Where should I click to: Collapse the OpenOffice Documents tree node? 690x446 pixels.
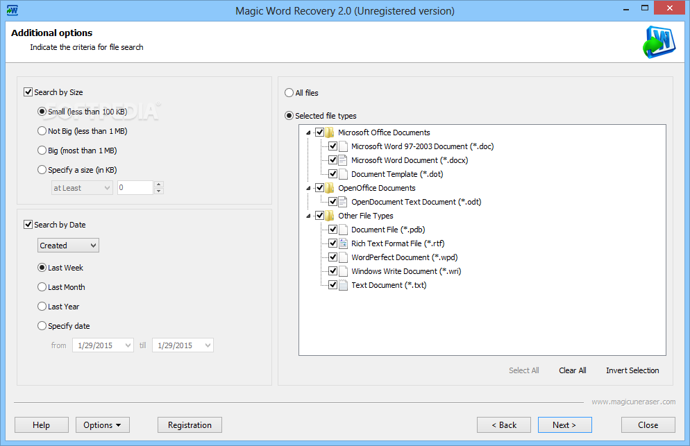[x=308, y=188]
